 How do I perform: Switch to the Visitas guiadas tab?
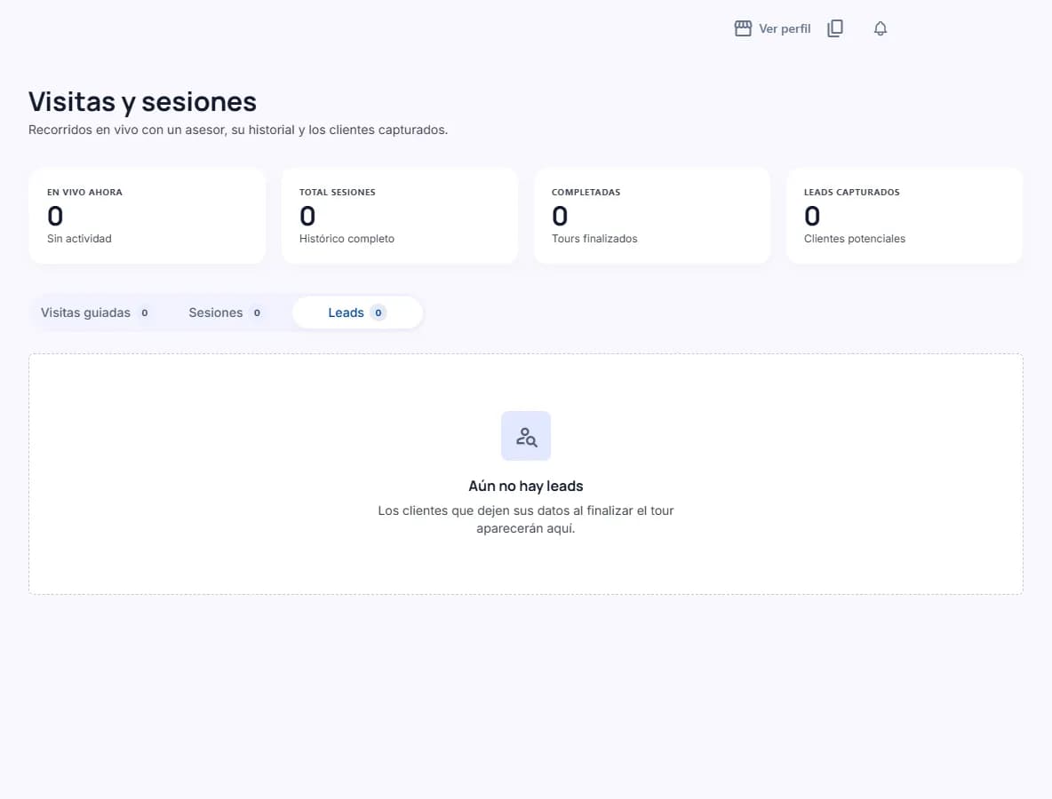[x=94, y=312]
